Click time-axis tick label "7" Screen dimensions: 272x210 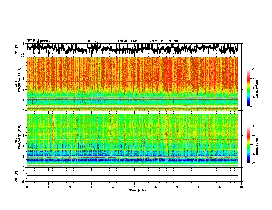coord(177,187)
